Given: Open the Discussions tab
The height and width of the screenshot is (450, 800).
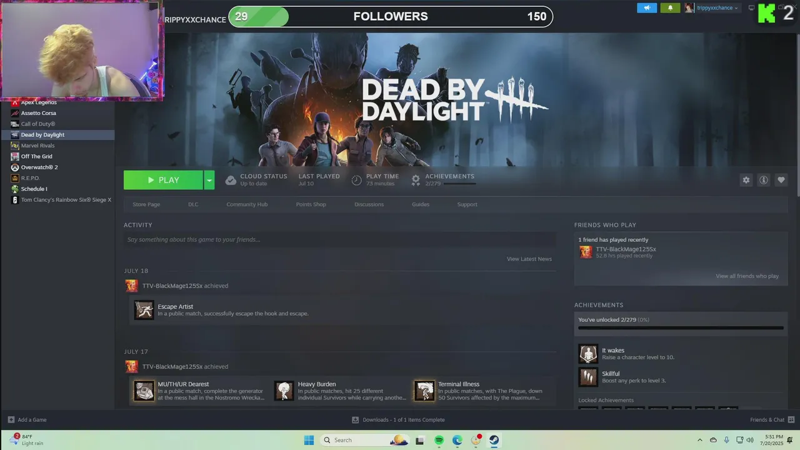Looking at the screenshot, I should (369, 204).
